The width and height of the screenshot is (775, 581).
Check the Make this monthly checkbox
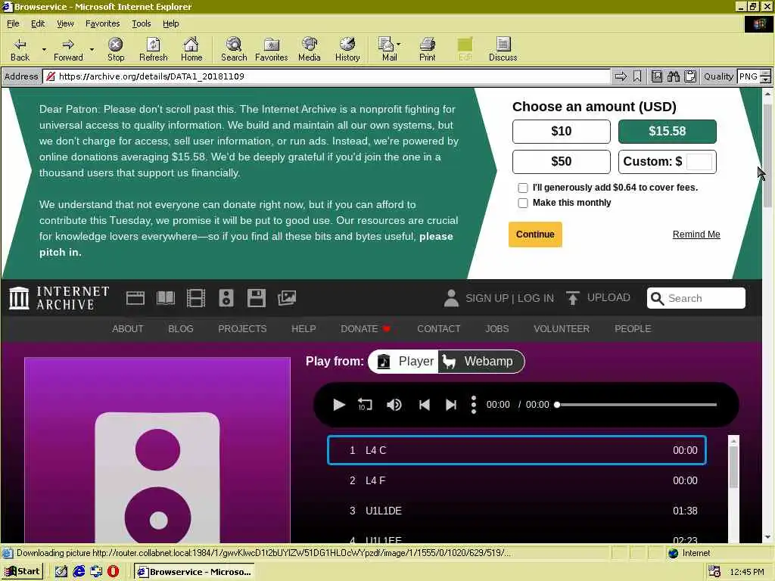click(522, 203)
